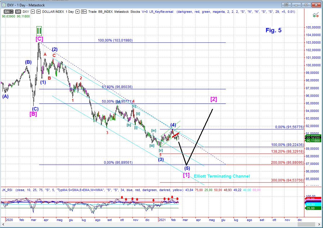The width and height of the screenshot is (323, 228).
Task: Open the symbol dropdown next to DXY
Action: tap(33, 12)
